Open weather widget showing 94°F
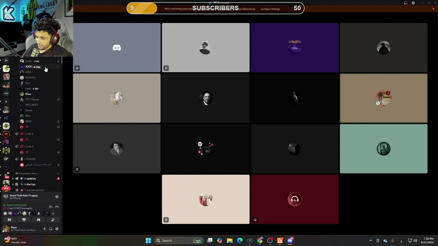The height and width of the screenshot is (246, 438). tap(15, 241)
